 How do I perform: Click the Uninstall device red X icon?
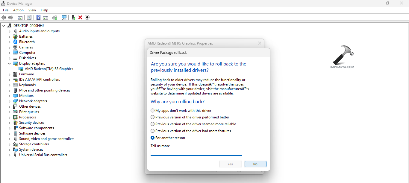(x=80, y=17)
